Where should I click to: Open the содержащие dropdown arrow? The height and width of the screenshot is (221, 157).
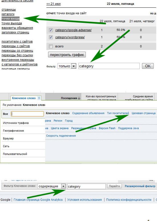pyautogui.click(x=63, y=186)
